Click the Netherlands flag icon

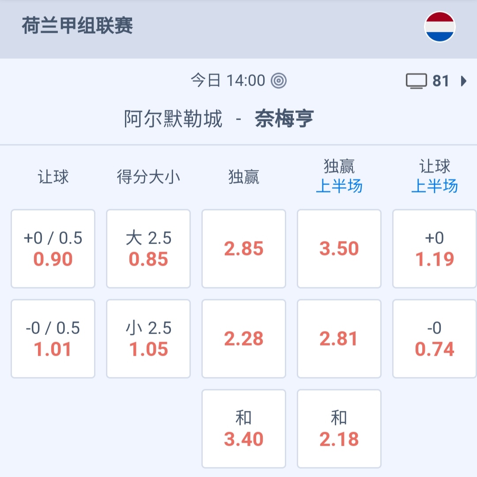(439, 27)
